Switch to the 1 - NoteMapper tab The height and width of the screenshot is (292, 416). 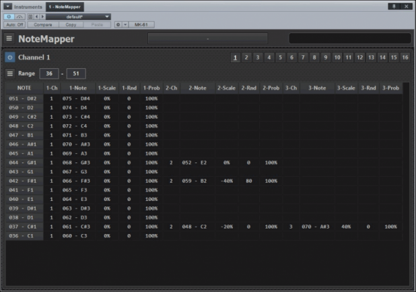[65, 6]
